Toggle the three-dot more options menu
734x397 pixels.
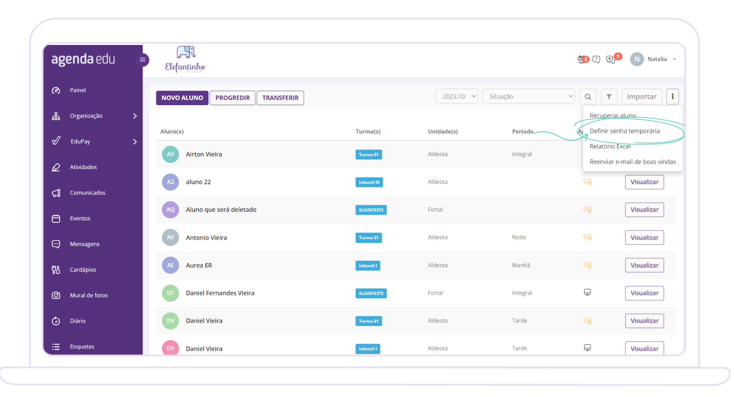(673, 97)
